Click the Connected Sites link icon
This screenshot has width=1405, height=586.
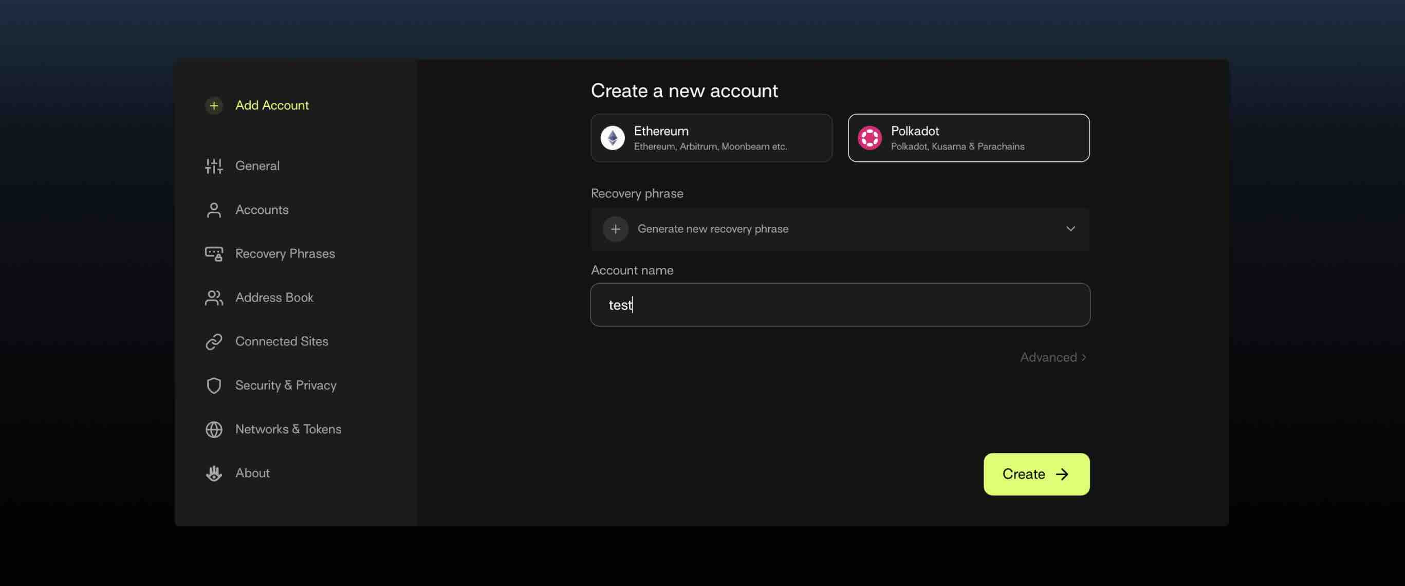[214, 341]
